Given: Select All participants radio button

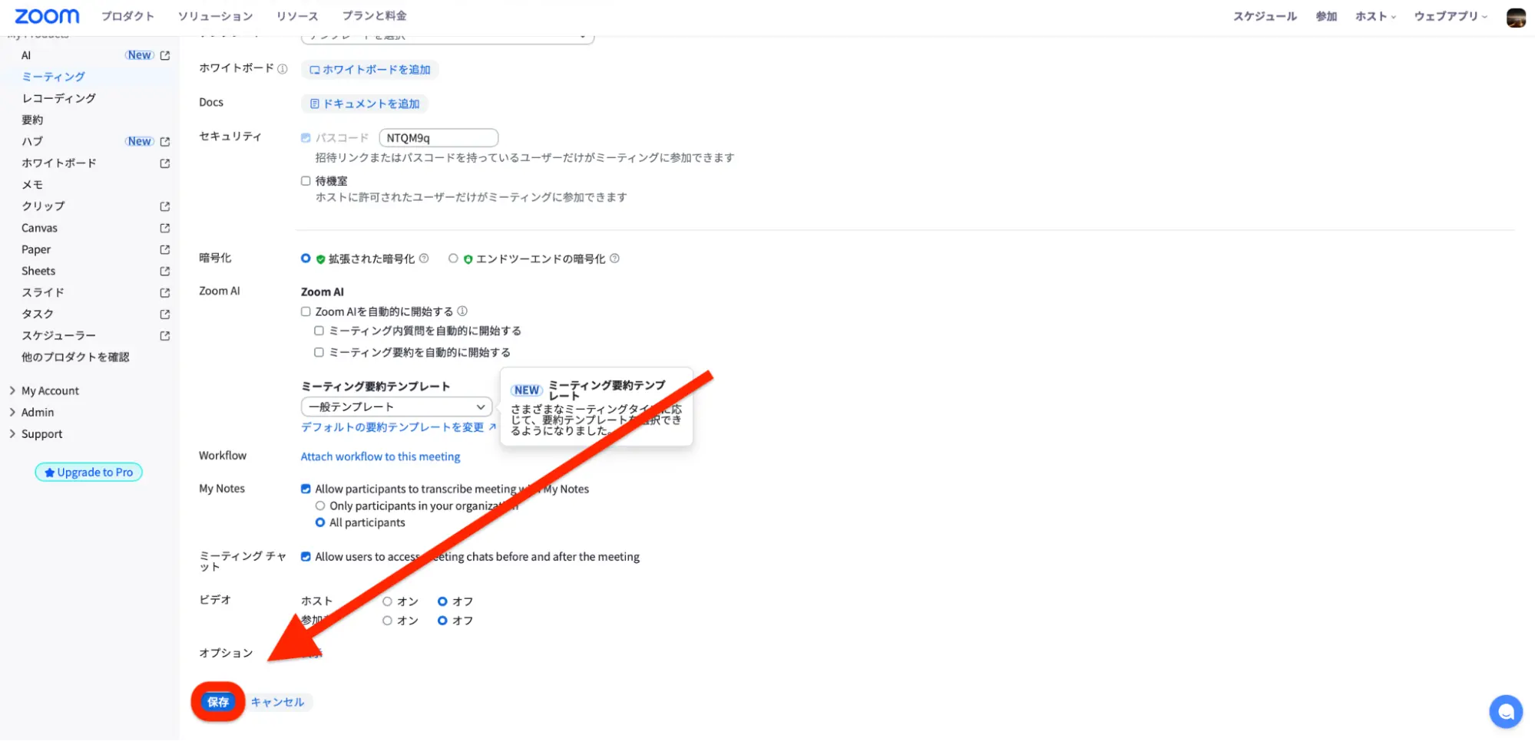Looking at the screenshot, I should pos(320,522).
